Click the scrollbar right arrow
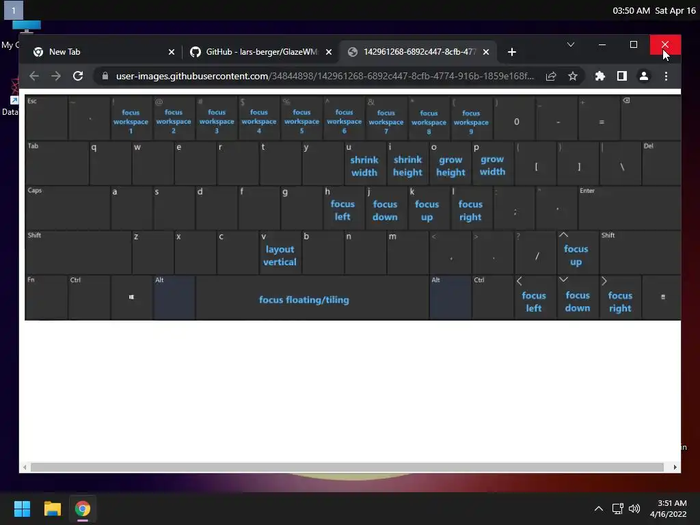Screen dimensions: 700x525 (675, 468)
